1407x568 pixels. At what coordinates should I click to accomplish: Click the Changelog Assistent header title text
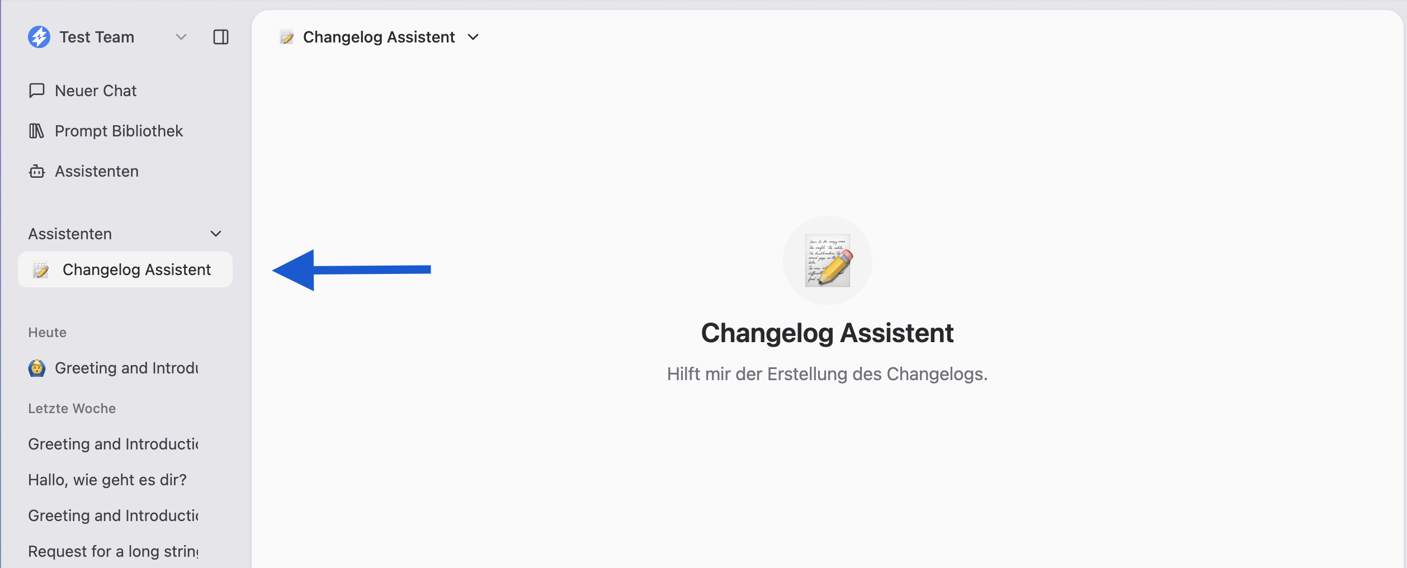[x=379, y=37]
